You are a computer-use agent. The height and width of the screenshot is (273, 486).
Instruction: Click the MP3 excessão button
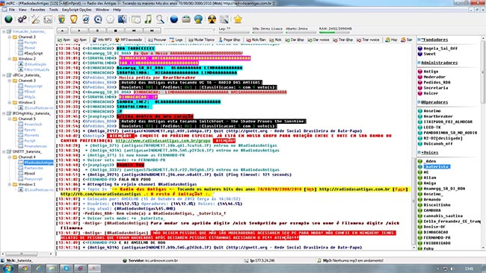pyautogui.click(x=129, y=40)
